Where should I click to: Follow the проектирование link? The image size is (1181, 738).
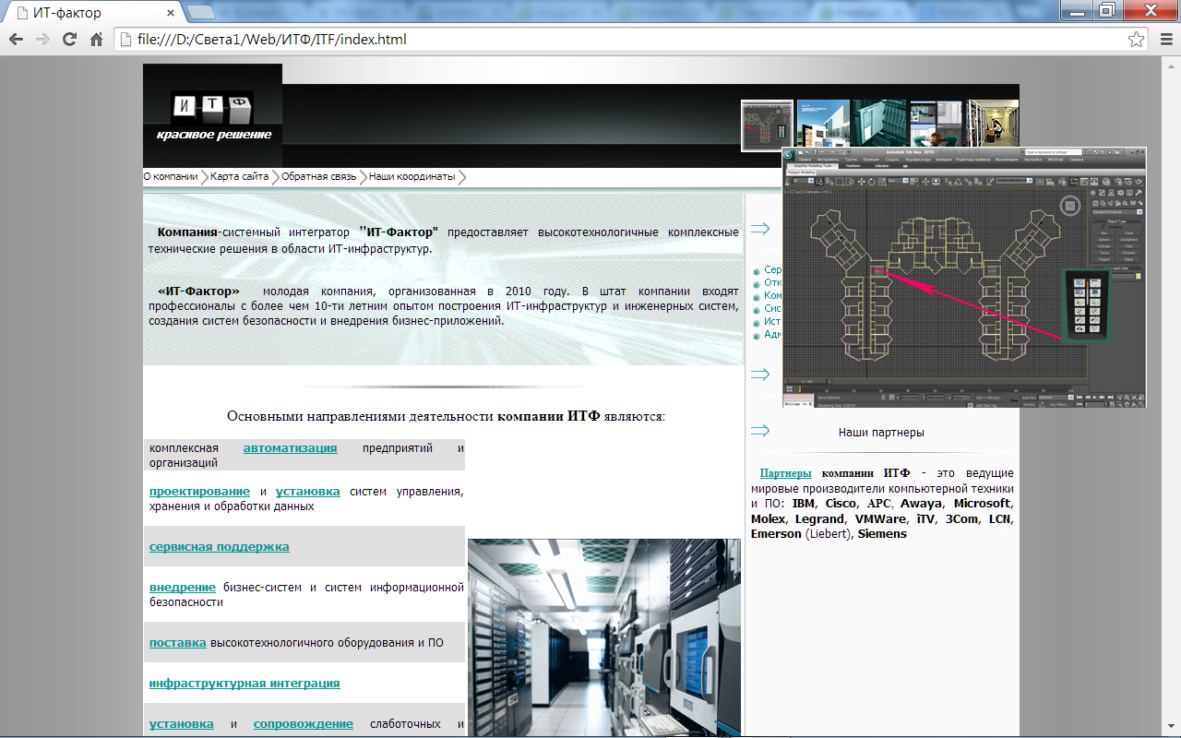pyautogui.click(x=199, y=492)
